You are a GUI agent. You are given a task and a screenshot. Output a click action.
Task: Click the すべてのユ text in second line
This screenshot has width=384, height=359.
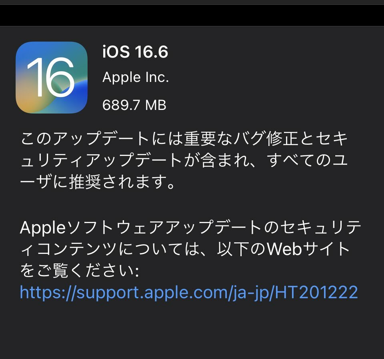tap(307, 160)
